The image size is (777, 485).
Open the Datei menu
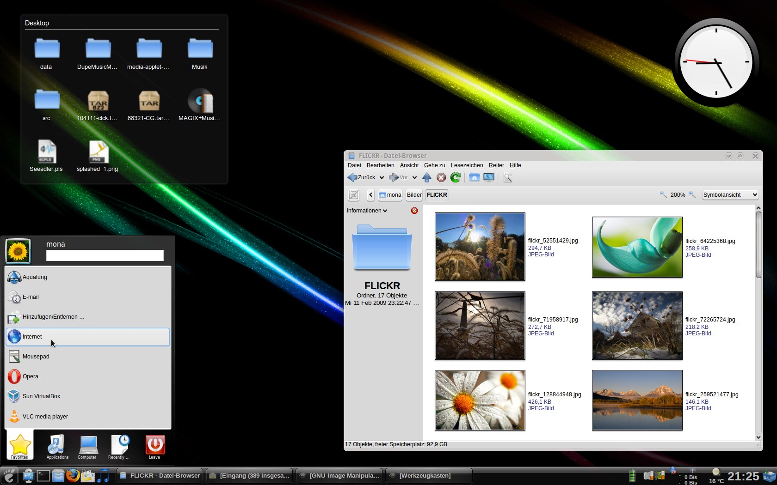[x=354, y=165]
